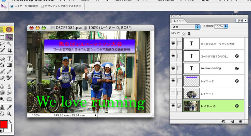Swap foreground and background colors
Screen dimensions: 251x136
[x=10, y=121]
